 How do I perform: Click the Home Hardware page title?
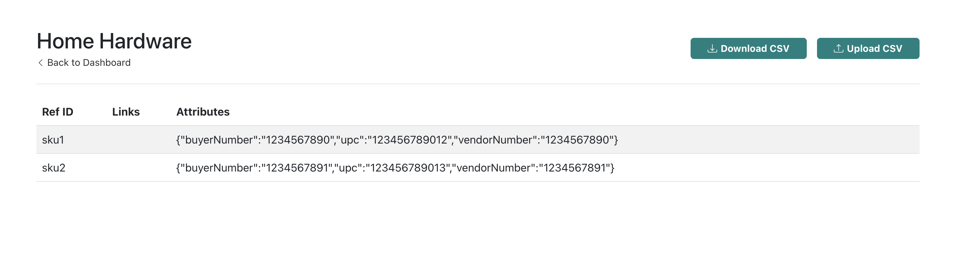click(114, 41)
